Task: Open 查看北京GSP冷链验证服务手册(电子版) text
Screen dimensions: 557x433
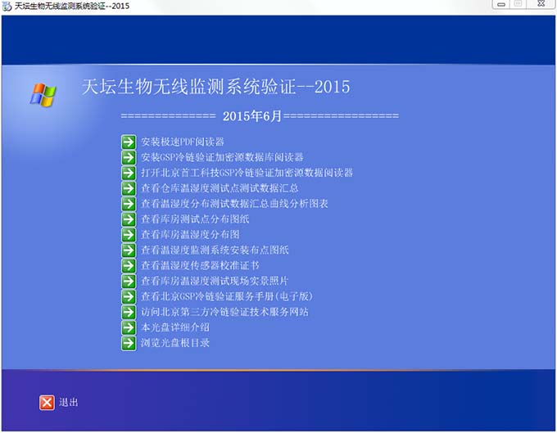Action: point(227,296)
